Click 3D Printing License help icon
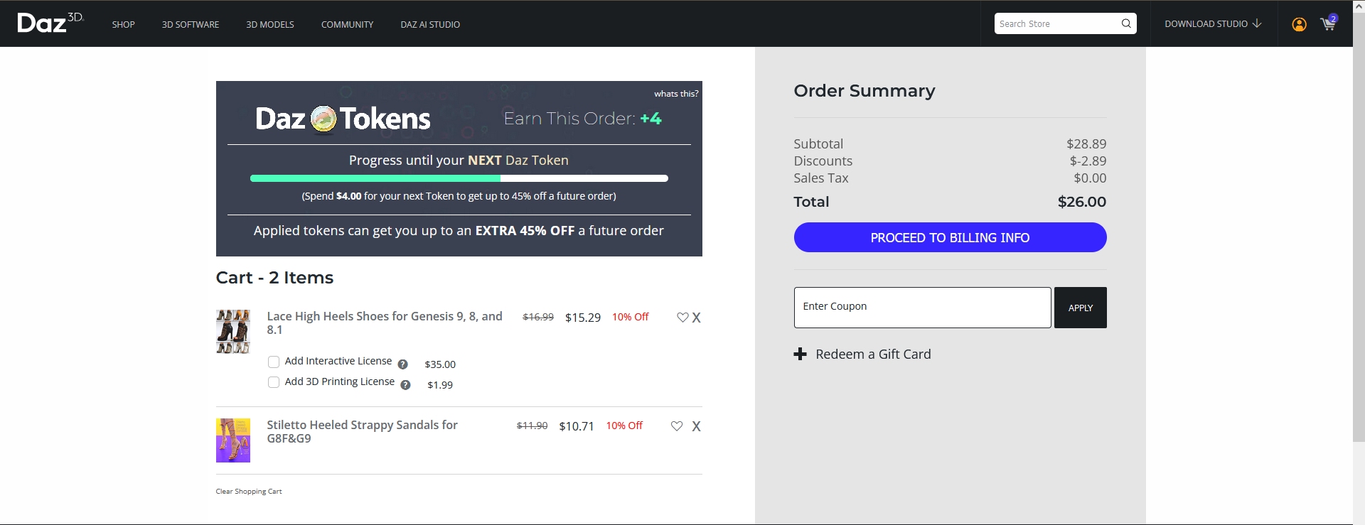1365x525 pixels. tap(405, 385)
